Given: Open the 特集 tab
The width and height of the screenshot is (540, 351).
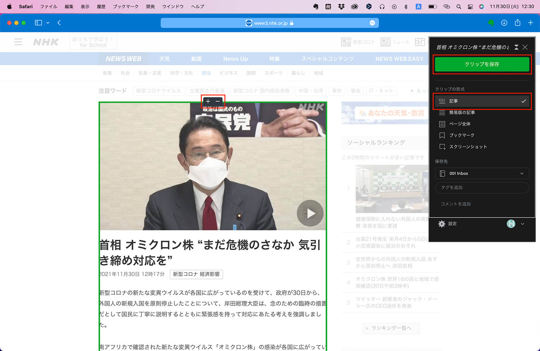Looking at the screenshot, I should pos(274,59).
